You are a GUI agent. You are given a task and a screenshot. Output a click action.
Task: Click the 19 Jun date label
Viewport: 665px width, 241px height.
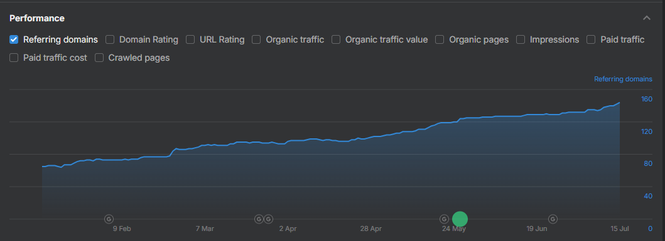[537, 228]
